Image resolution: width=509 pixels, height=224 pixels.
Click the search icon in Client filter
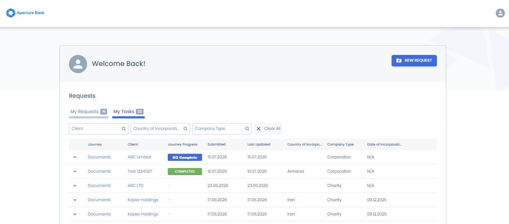124,129
